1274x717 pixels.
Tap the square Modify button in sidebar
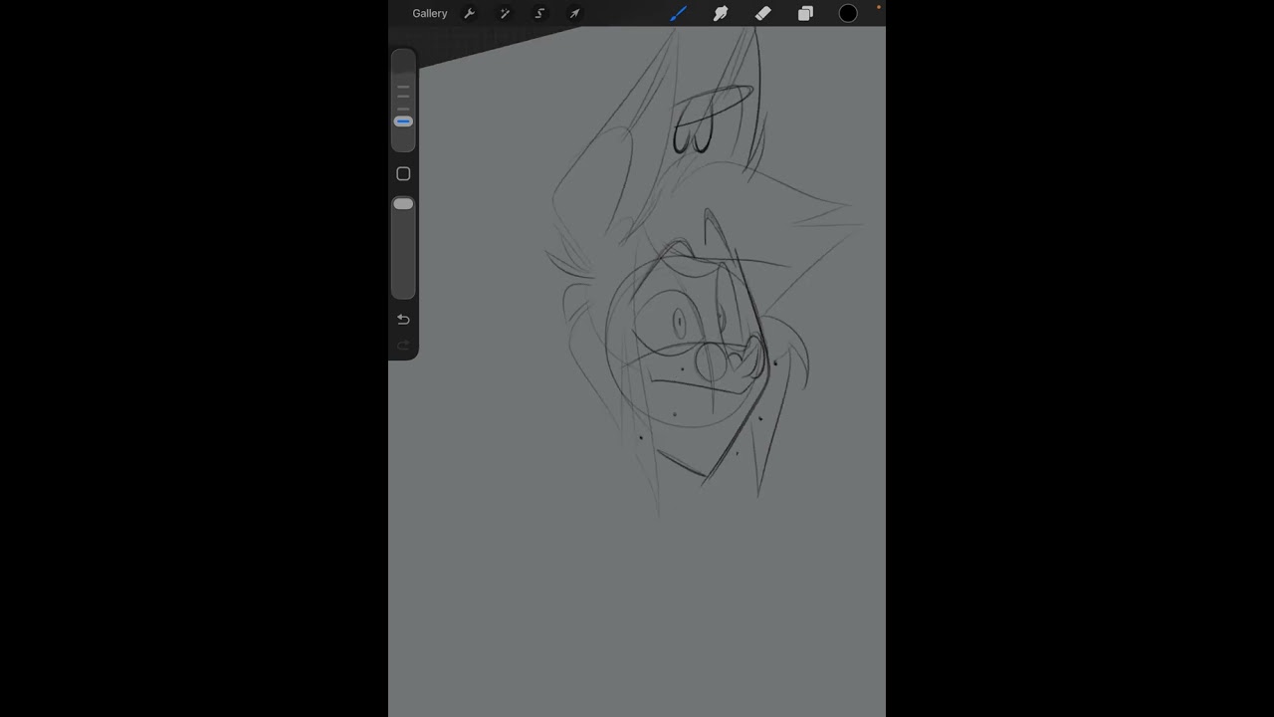(403, 174)
